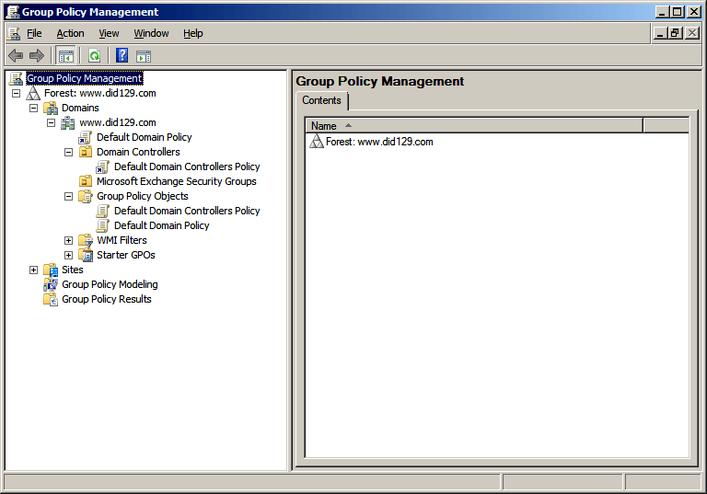707x494 pixels.
Task: Select 'Forest: www.did129.com' text in Contents list
Action: click(379, 142)
